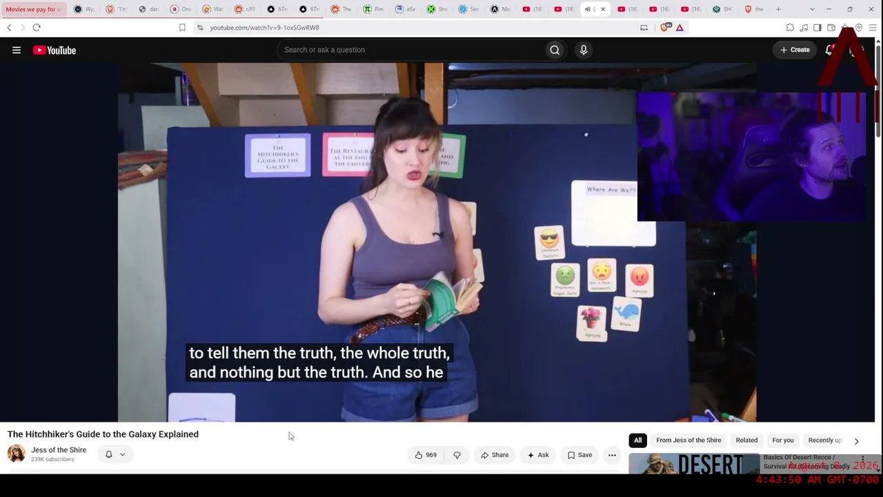Open the Brave Rewards triangle icon
883x497 pixels.
[679, 28]
